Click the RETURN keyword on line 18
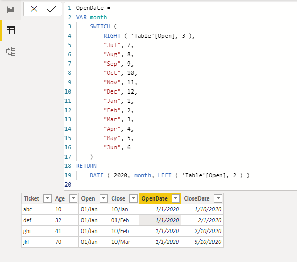The width and height of the screenshot is (297, 262). [87, 166]
